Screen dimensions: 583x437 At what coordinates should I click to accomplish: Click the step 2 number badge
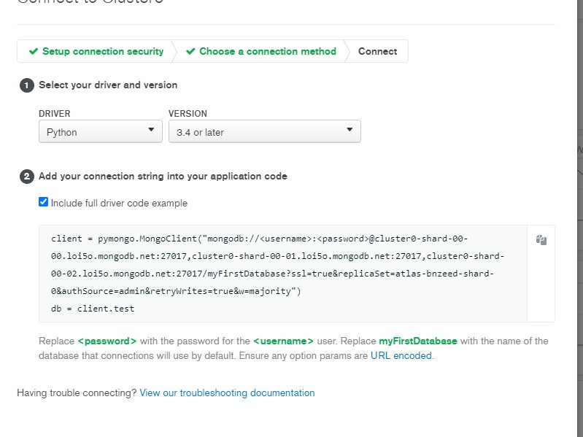pyautogui.click(x=27, y=177)
